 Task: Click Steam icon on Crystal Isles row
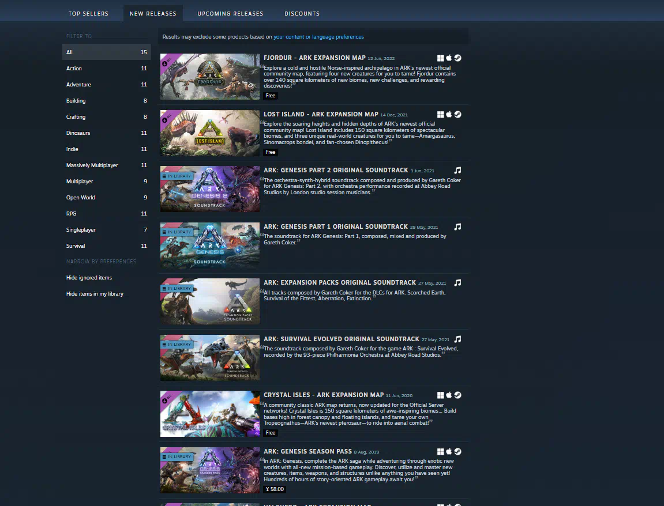click(x=458, y=395)
